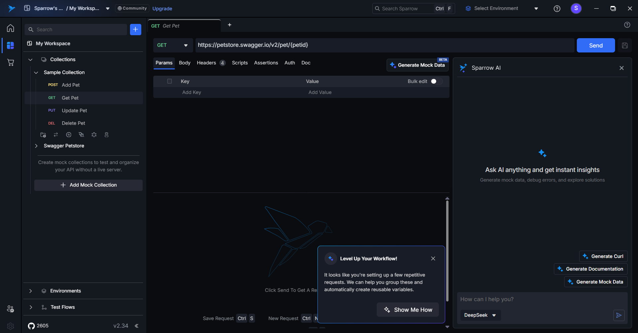
Task: Expand the Swagger Petstore collection
Action: 36,146
